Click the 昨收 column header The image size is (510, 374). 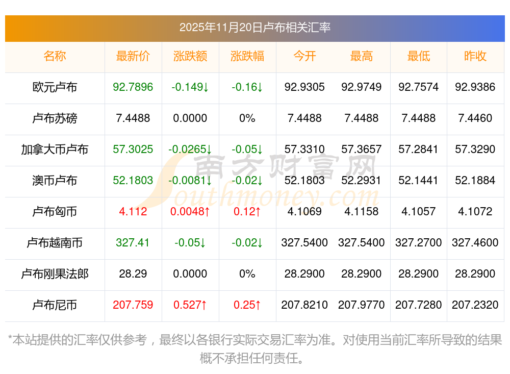pyautogui.click(x=475, y=56)
